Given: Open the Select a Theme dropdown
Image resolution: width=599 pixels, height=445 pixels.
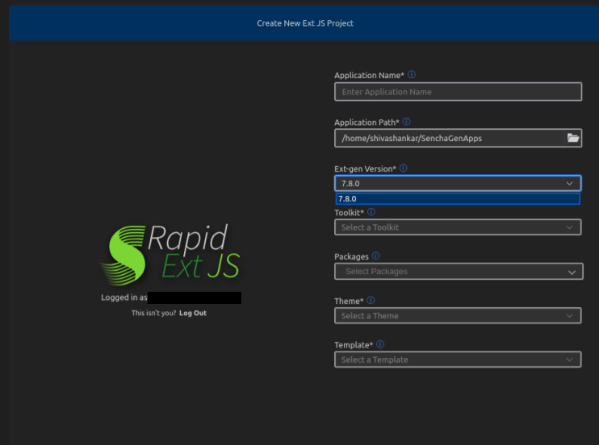Looking at the screenshot, I should 458,316.
